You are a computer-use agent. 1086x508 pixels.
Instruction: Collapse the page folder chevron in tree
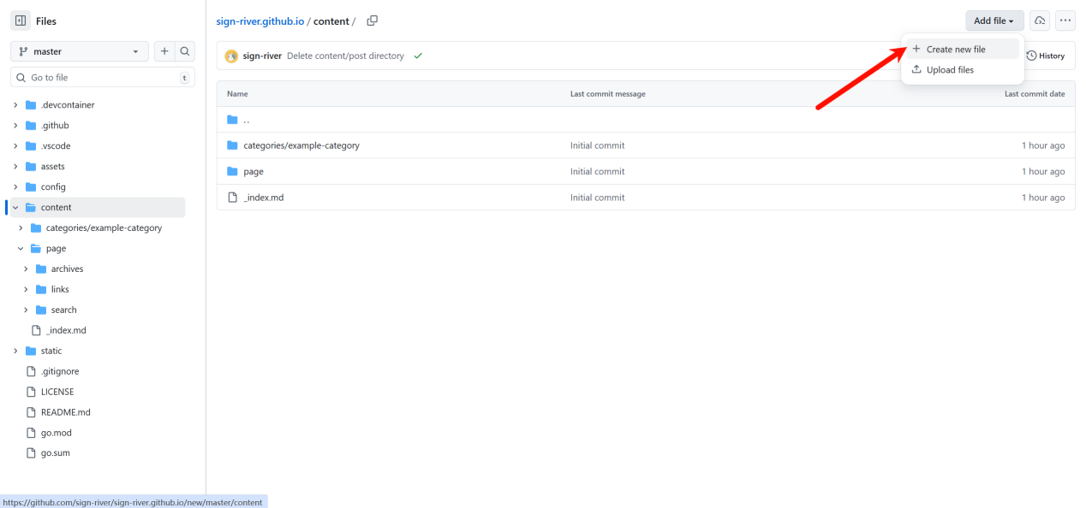point(21,249)
